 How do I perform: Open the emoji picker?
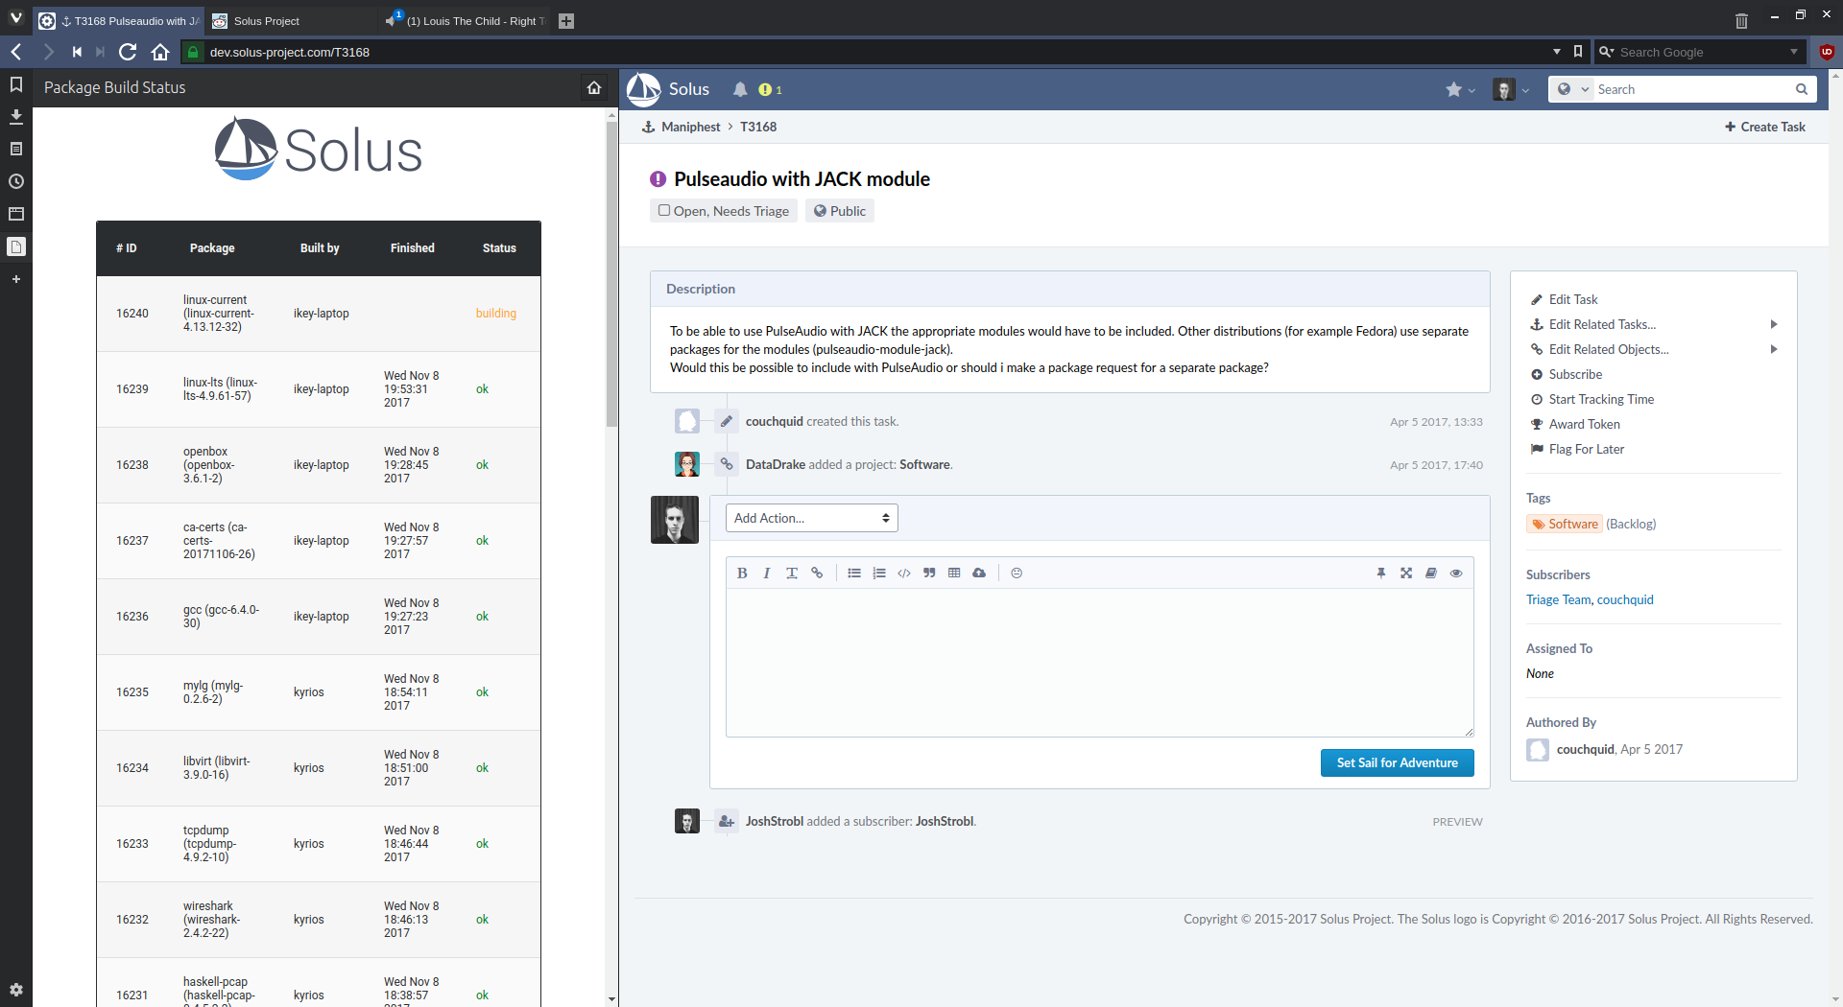coord(1017,573)
